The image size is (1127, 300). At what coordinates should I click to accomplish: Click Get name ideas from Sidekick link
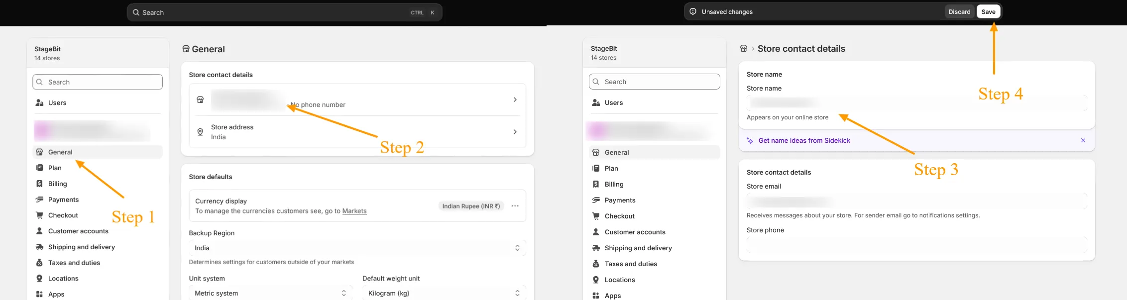804,141
